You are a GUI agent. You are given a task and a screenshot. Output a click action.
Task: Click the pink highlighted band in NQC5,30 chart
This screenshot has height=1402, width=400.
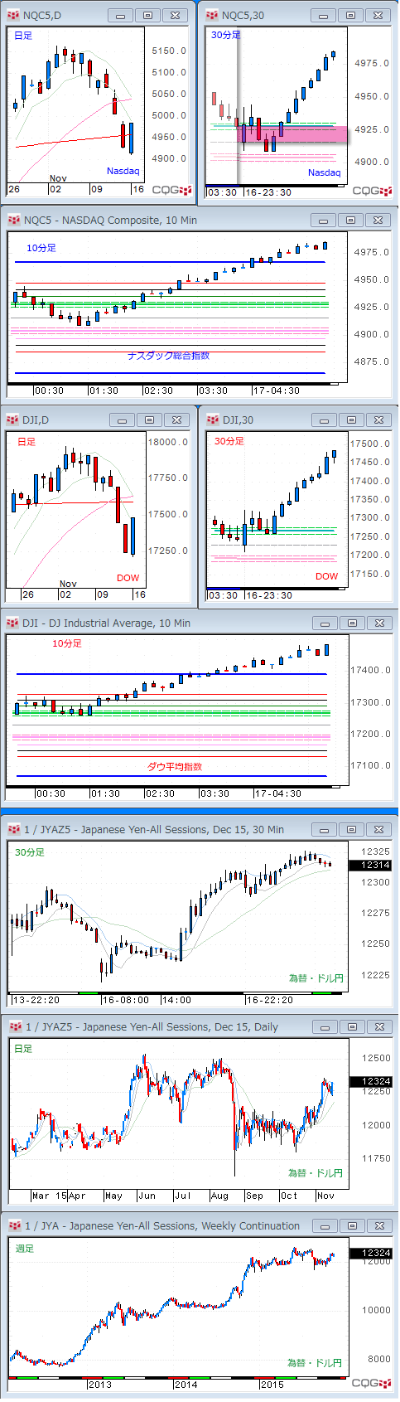293,133
